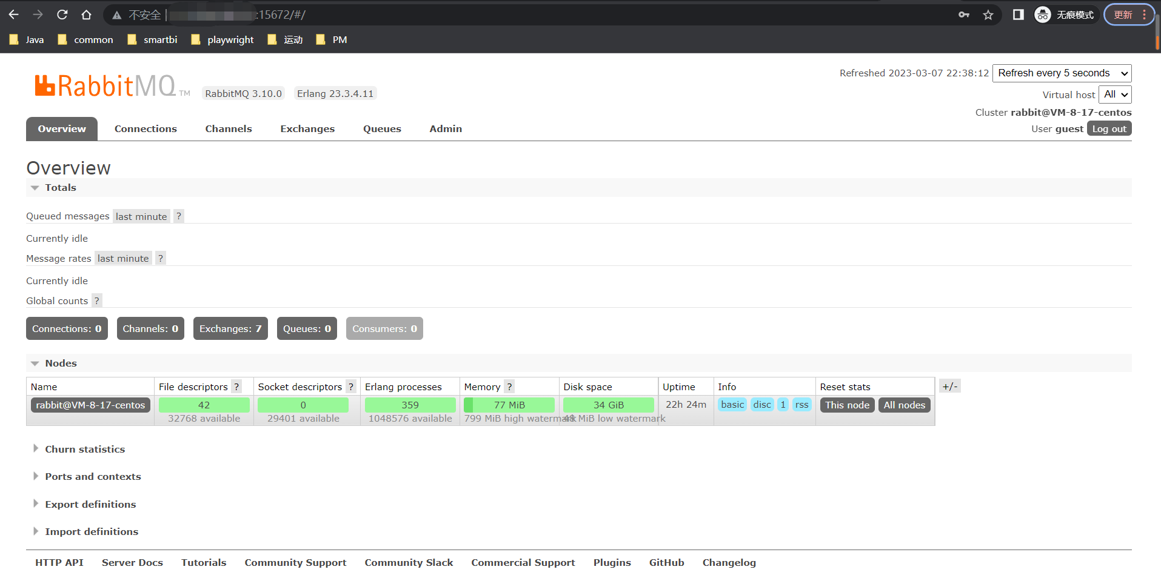Click the 34 GiB disk space bar
1161x578 pixels.
pyautogui.click(x=609, y=405)
